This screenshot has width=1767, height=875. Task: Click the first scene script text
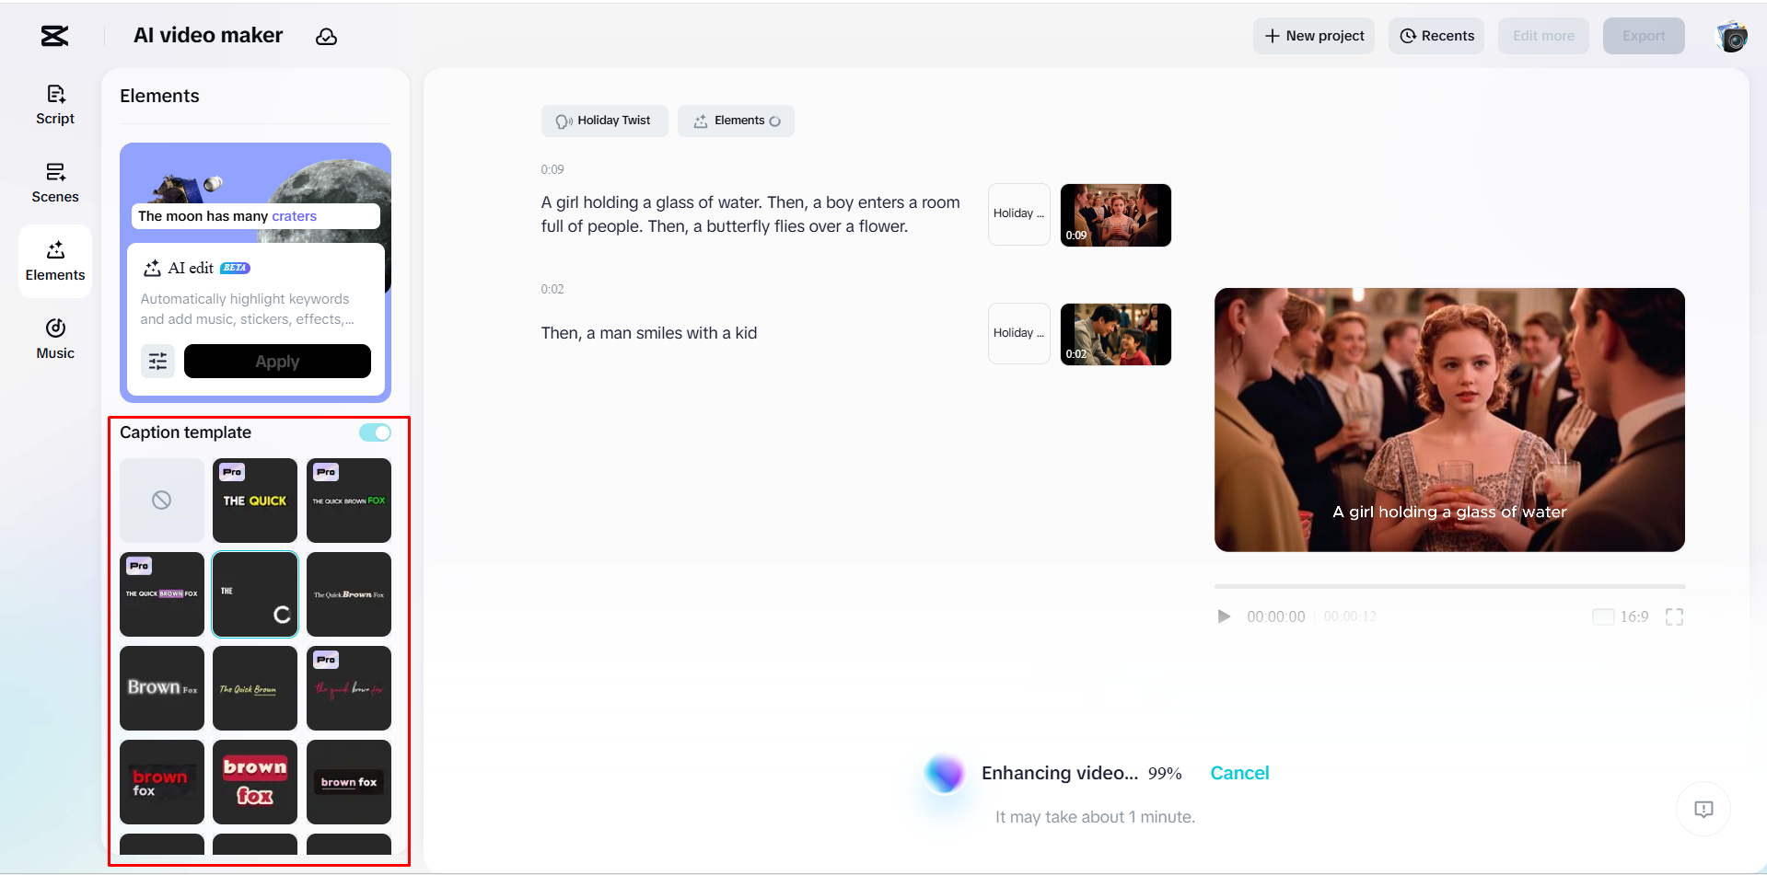750,214
